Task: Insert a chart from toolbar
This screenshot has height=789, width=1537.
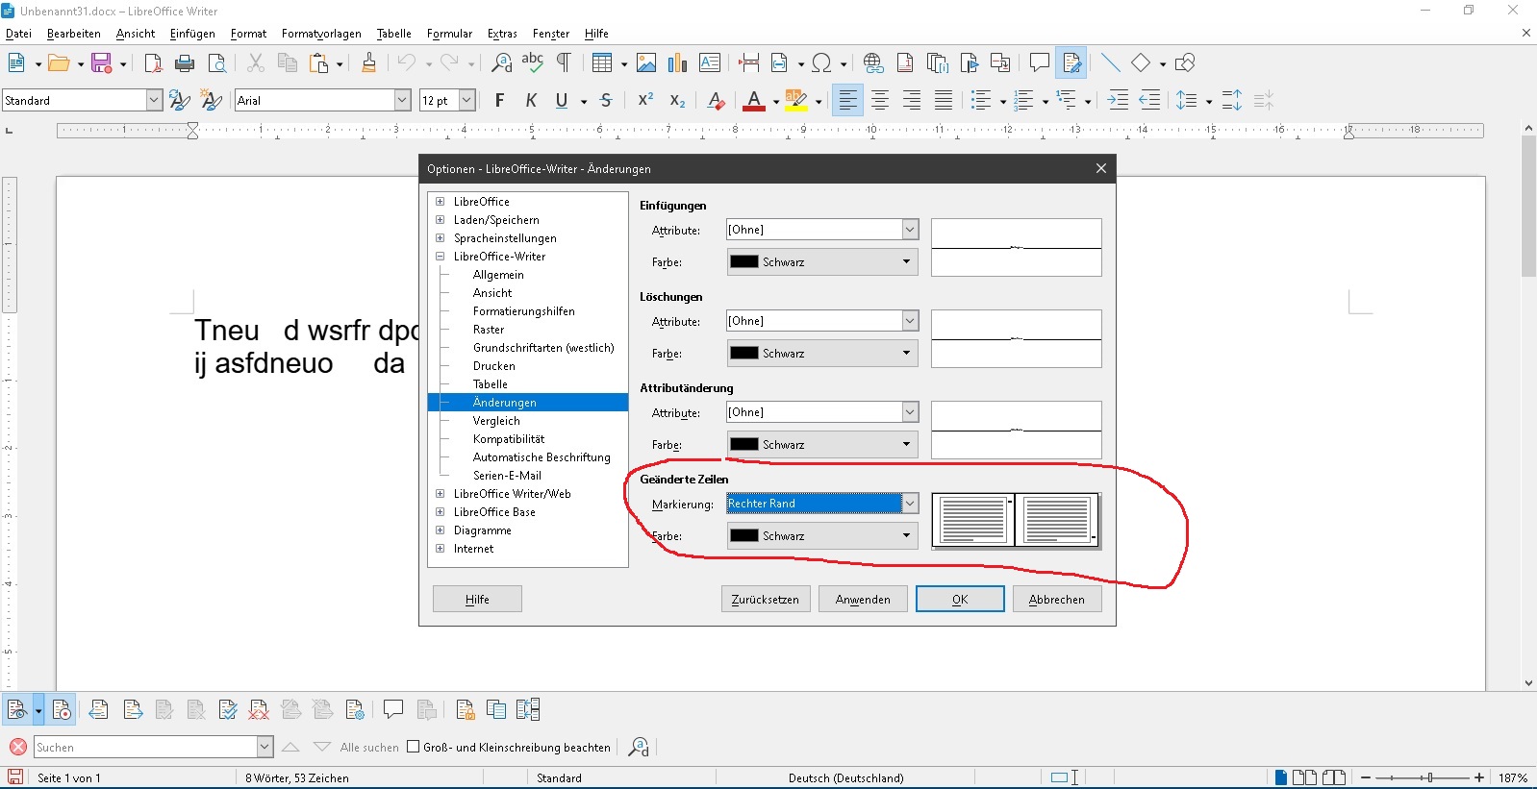Action: 678,63
